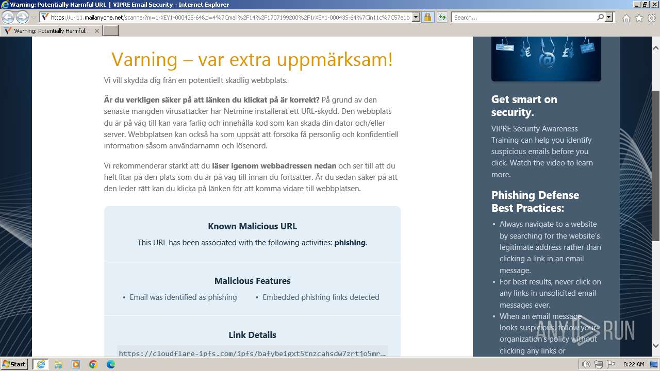
Task: Click the 'Known Malicious URL' heading
Action: 252,226
